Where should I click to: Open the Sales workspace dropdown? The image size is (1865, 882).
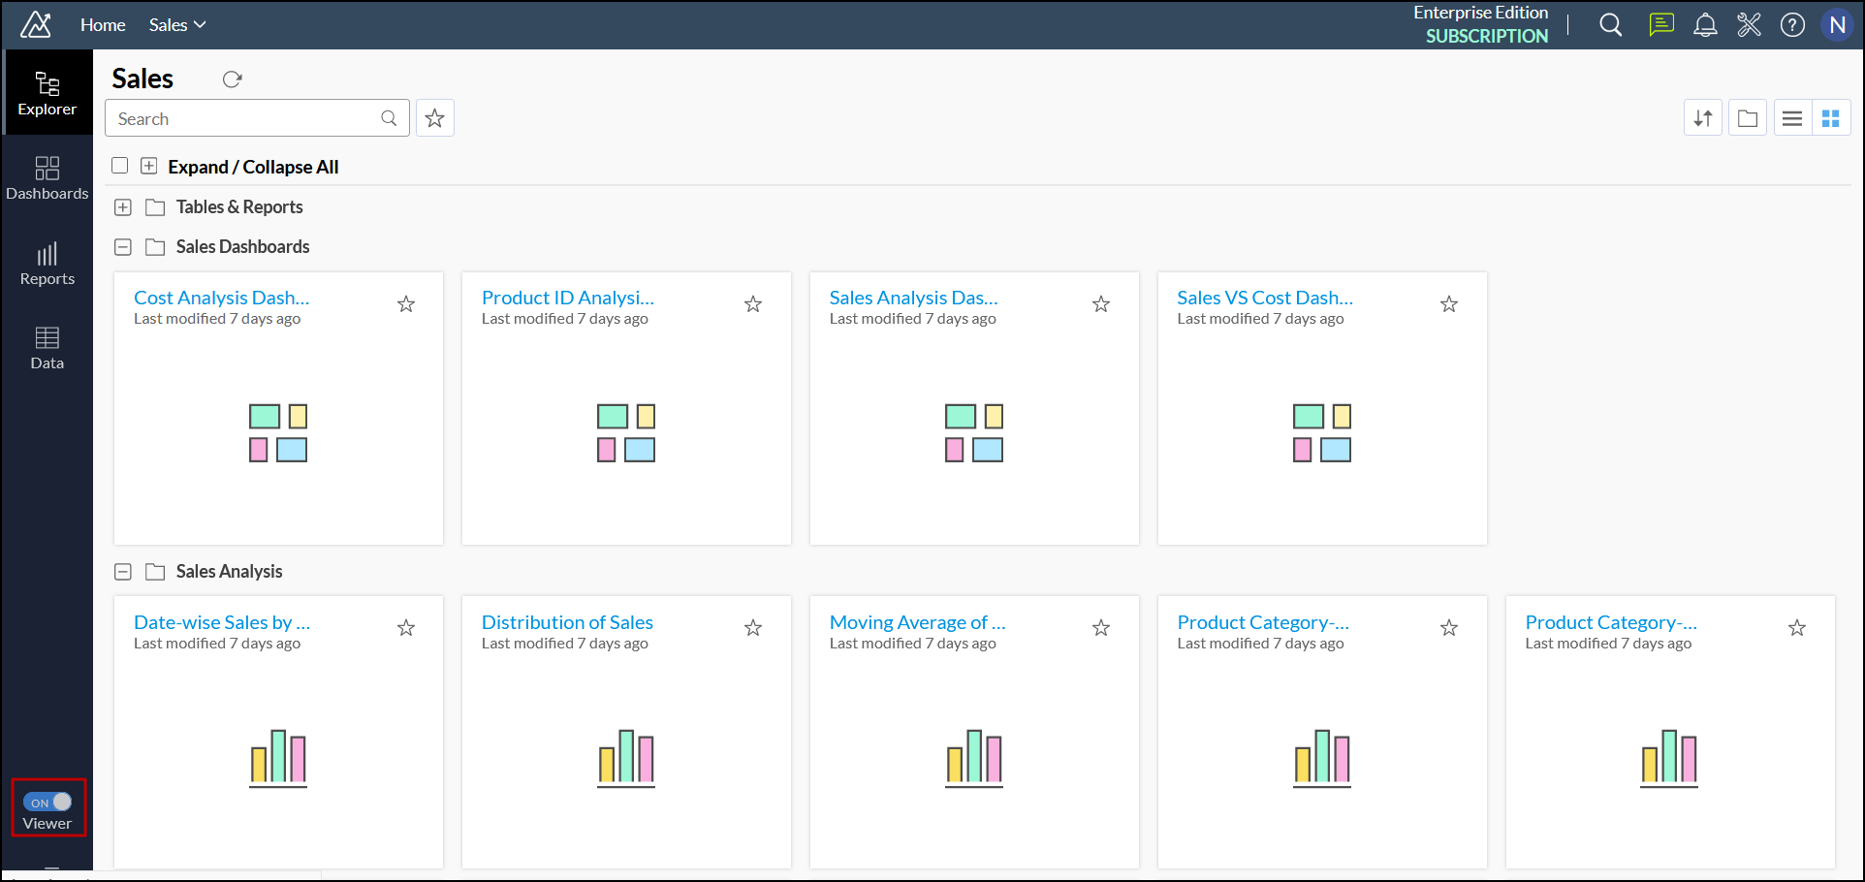point(177,25)
